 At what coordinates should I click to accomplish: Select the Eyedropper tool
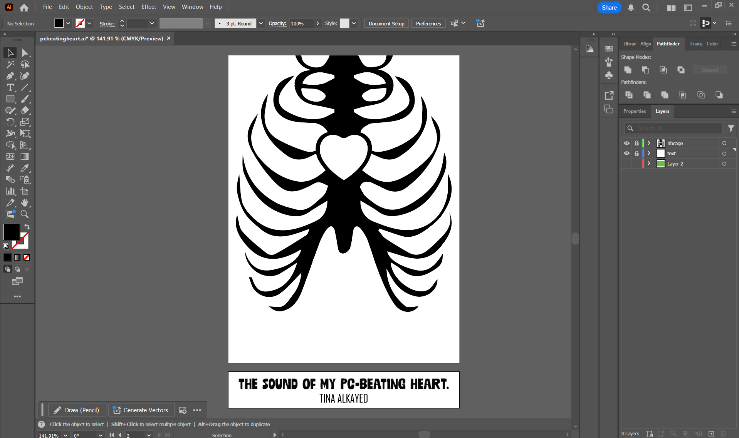25,168
